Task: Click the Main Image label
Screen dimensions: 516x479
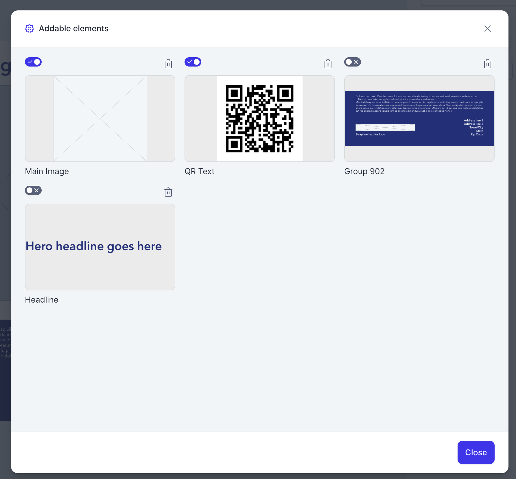Action: point(47,171)
